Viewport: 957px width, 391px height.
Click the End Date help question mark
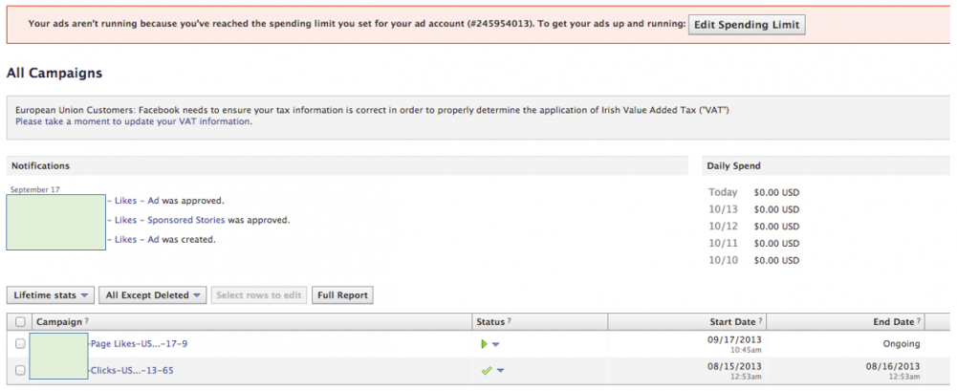coord(919,322)
